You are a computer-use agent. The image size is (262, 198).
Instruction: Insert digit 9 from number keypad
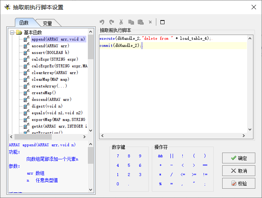(140, 156)
